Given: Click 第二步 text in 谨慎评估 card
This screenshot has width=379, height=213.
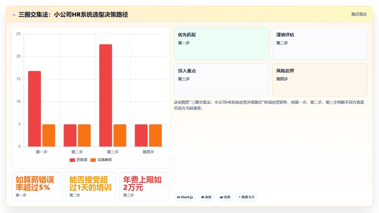Looking at the screenshot, I should 282,43.
